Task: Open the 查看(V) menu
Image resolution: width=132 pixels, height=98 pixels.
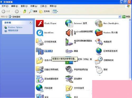Action: [24, 6]
